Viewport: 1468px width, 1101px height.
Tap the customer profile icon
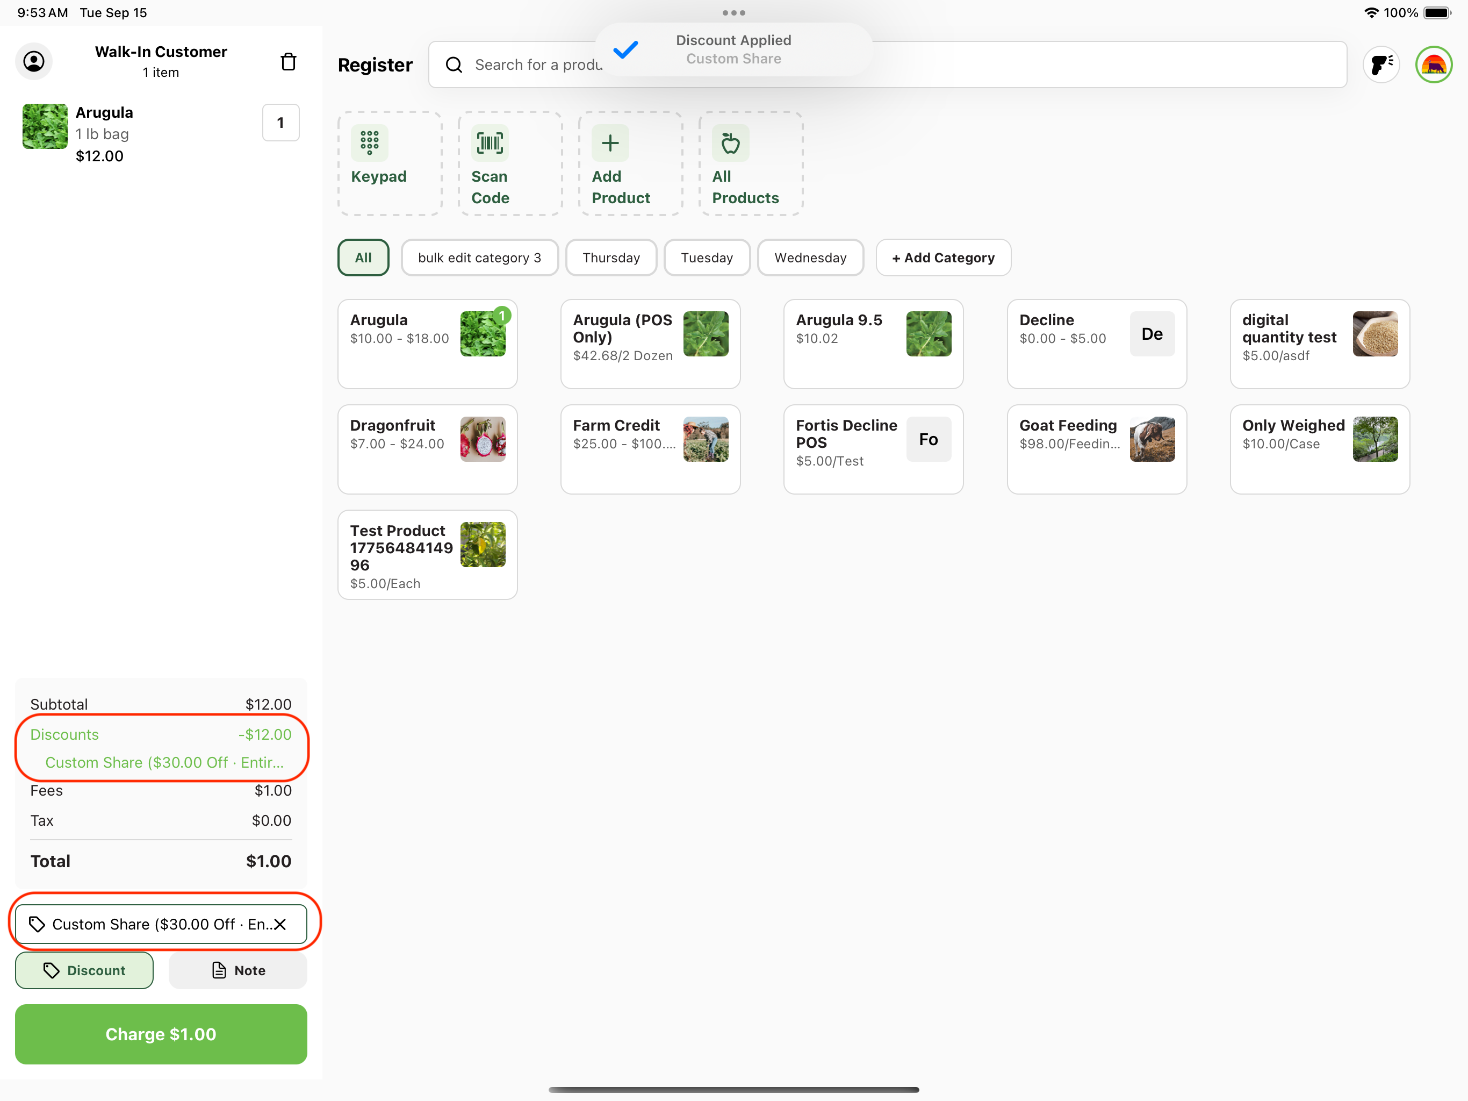click(x=34, y=62)
